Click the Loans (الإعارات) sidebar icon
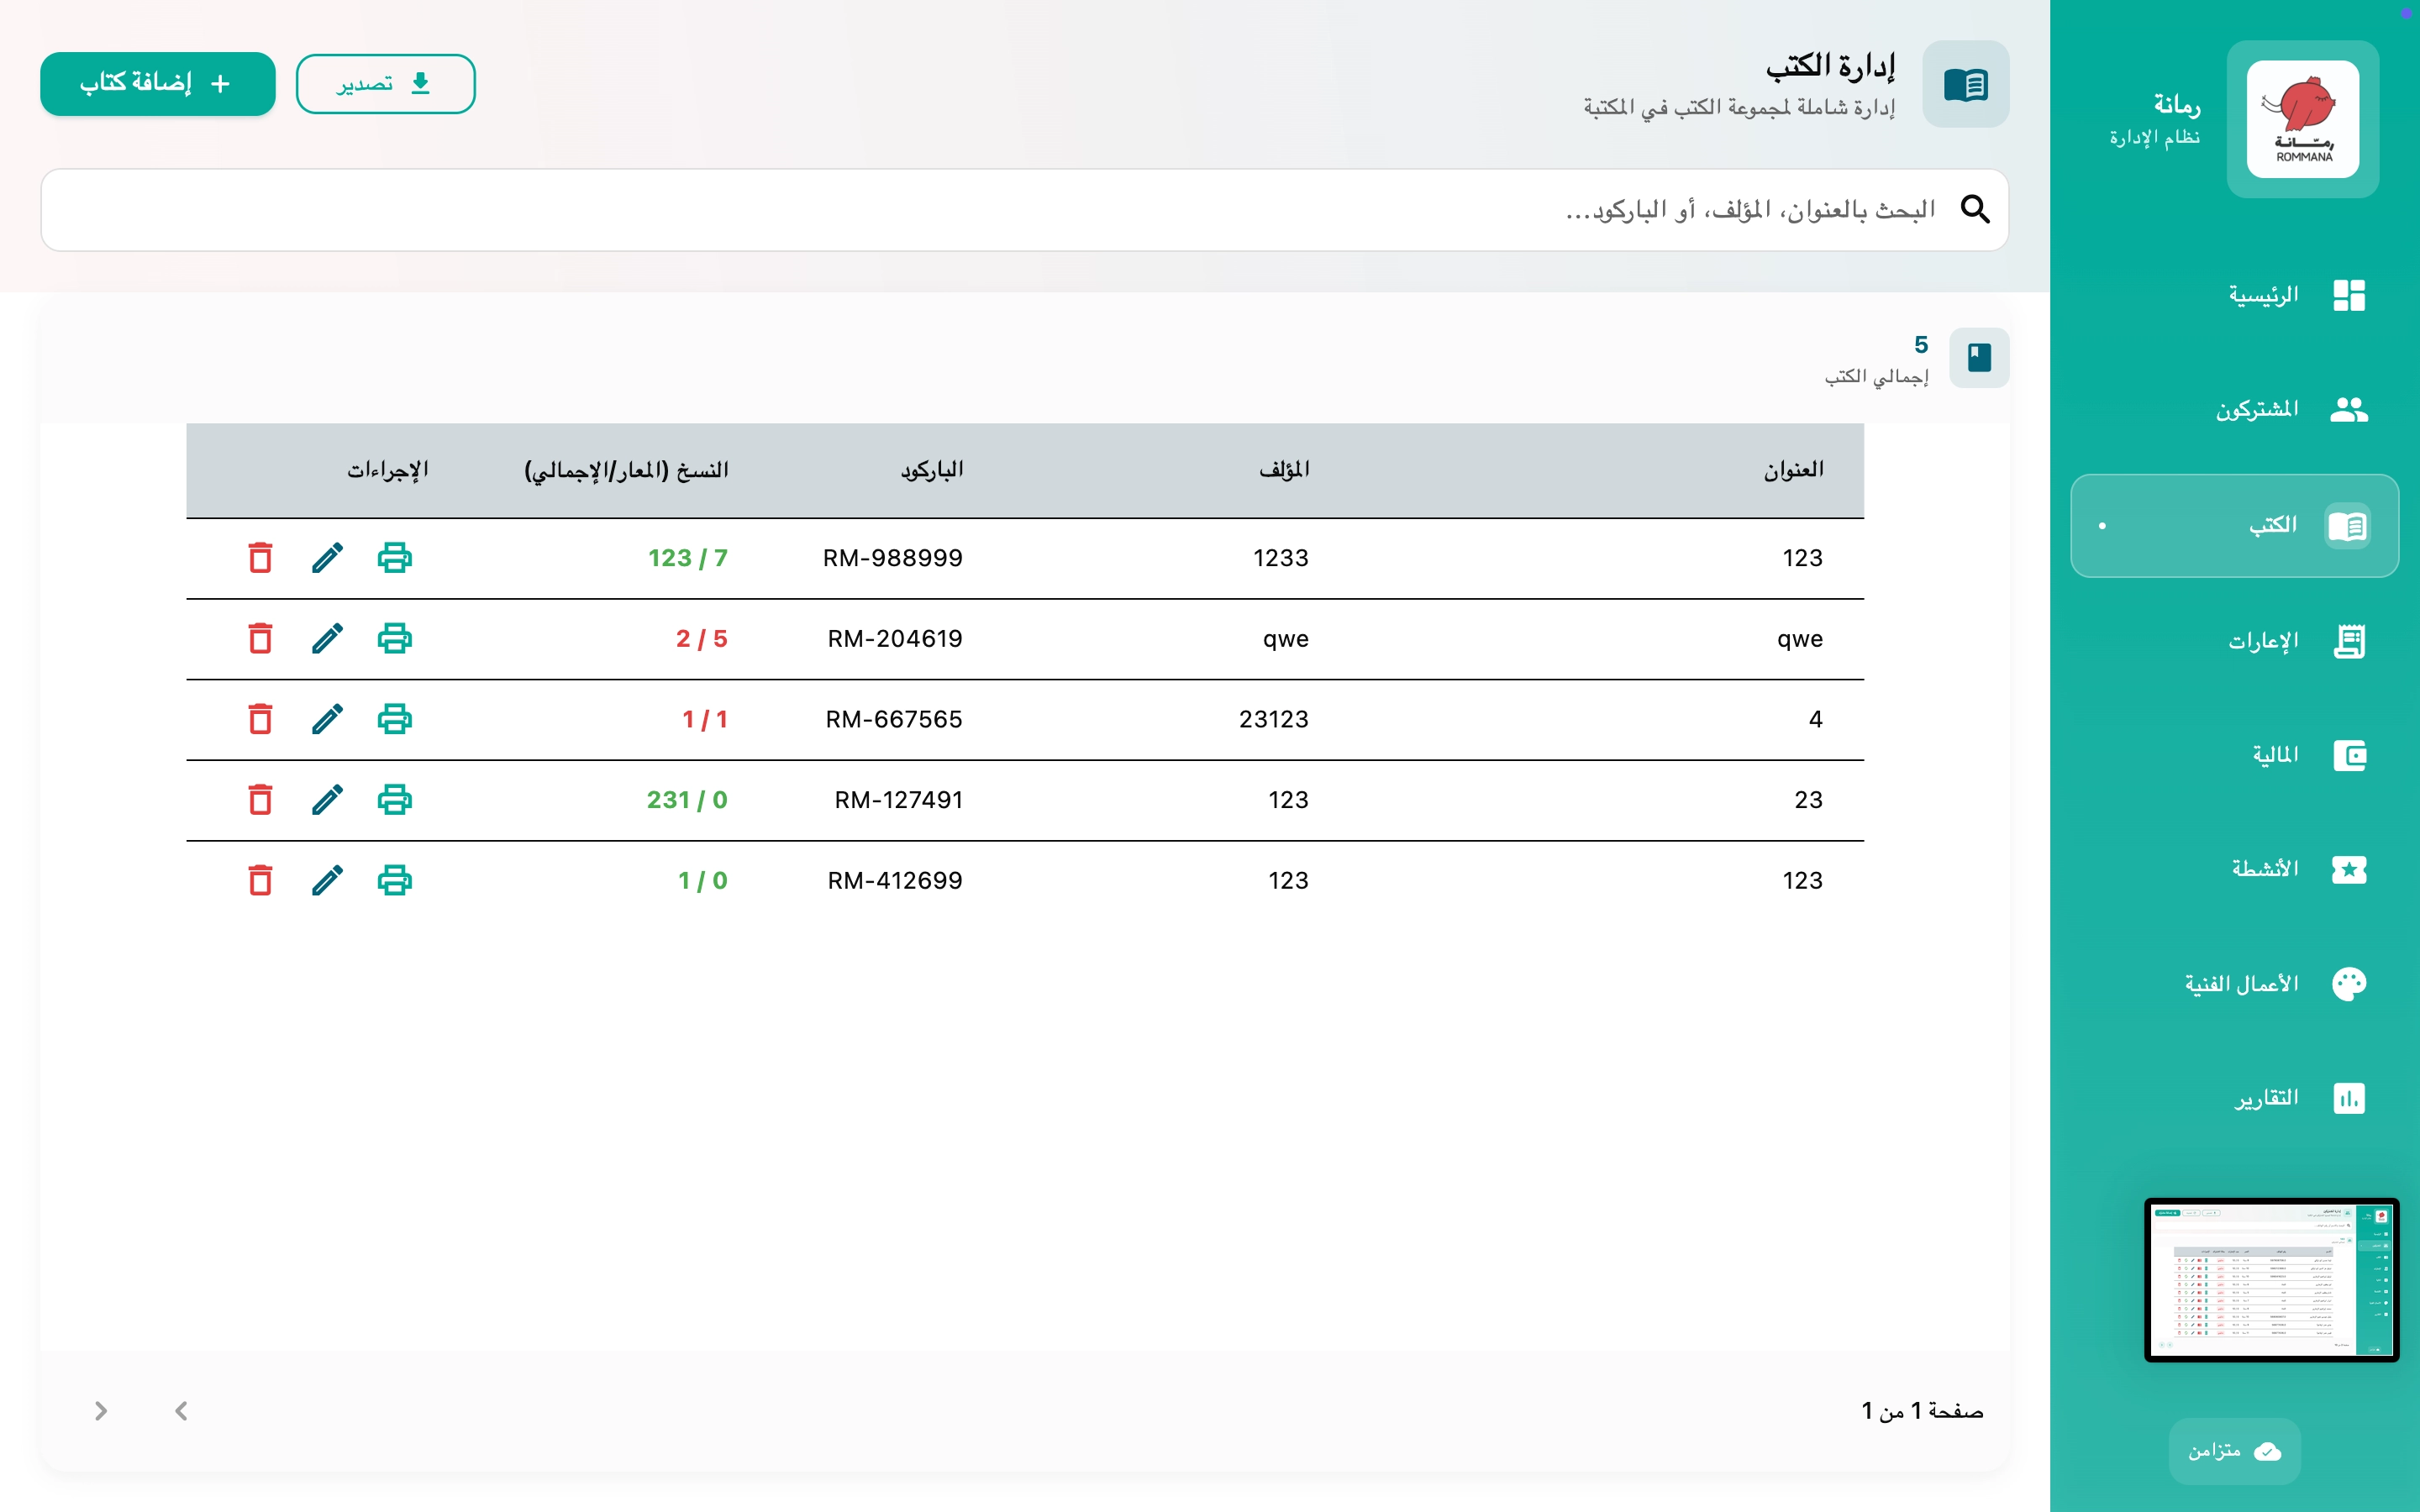Viewport: 2420px width, 1512px height. click(2349, 640)
